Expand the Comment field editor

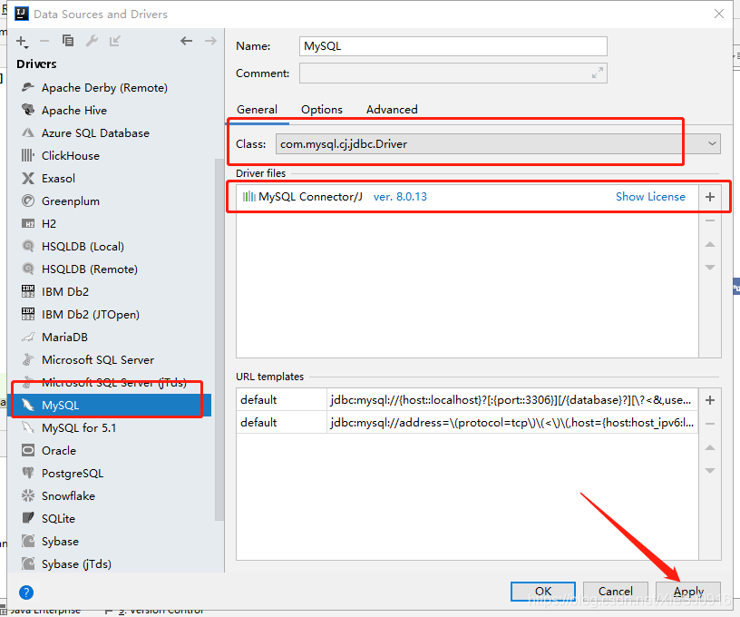point(598,73)
